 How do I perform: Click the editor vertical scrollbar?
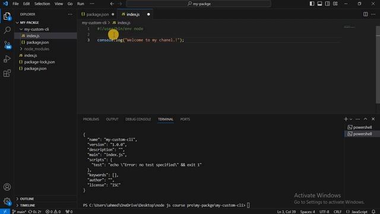[378, 65]
